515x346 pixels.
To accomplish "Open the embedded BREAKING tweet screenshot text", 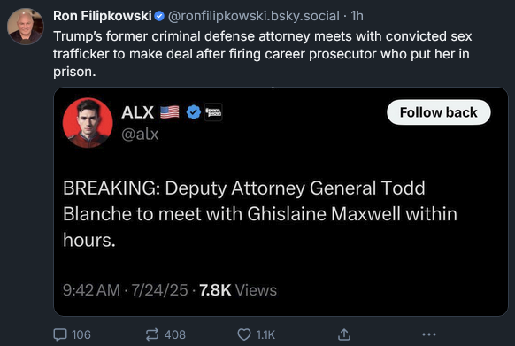I will pos(260,214).
